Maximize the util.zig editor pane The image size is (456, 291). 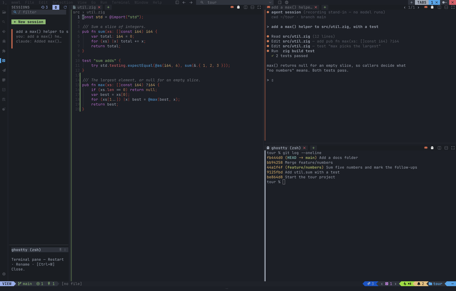coord(259,7)
